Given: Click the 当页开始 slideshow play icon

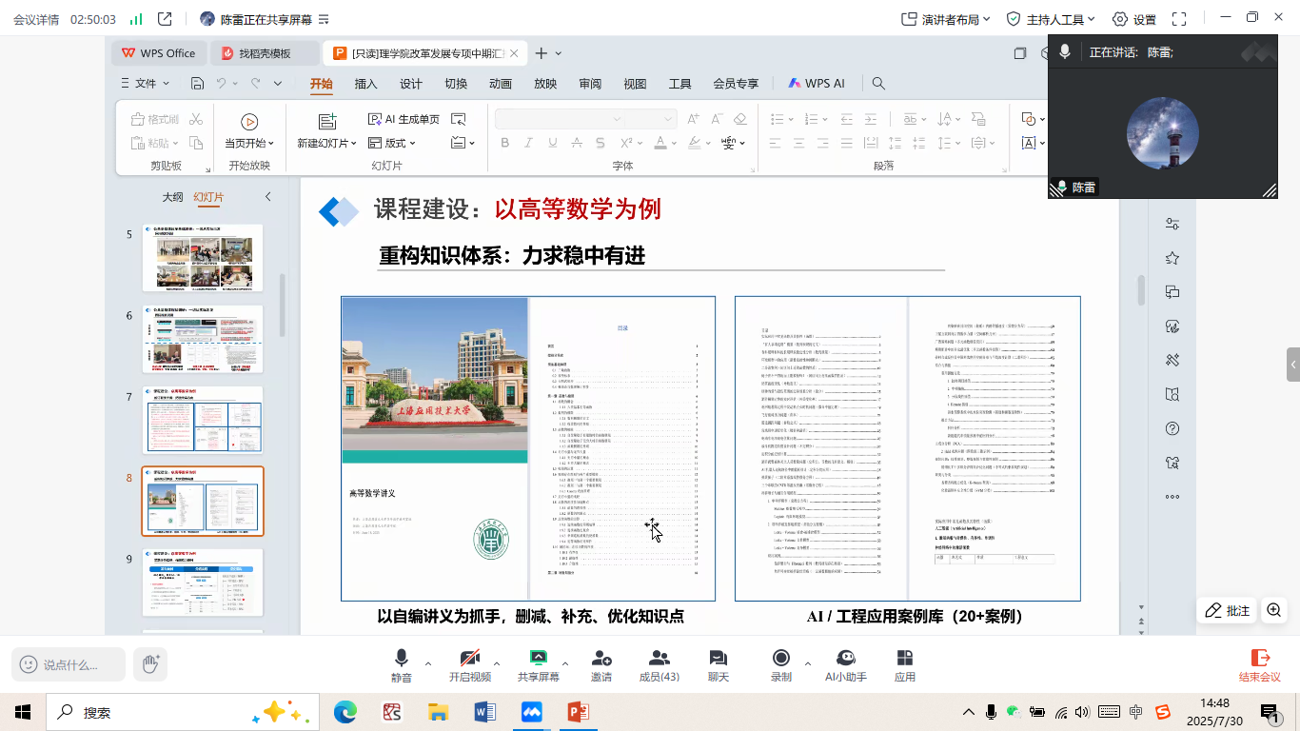Looking at the screenshot, I should pyautogui.click(x=249, y=121).
